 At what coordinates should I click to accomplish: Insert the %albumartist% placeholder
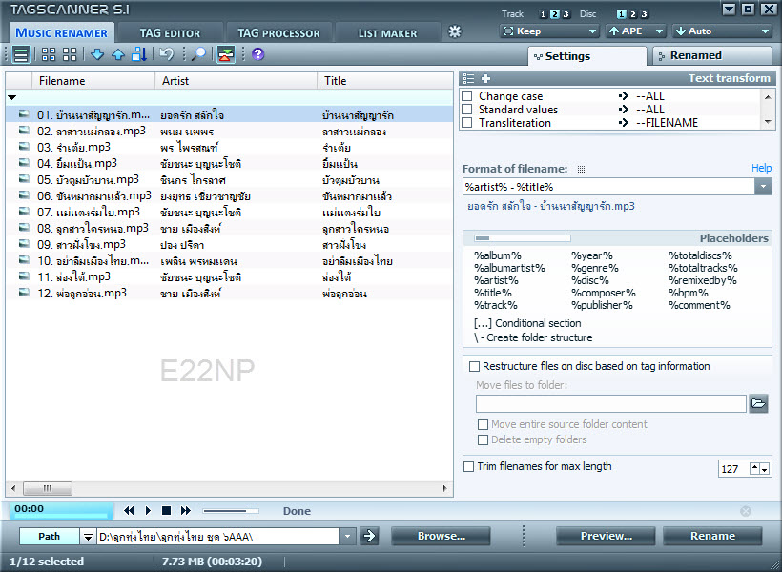pyautogui.click(x=509, y=268)
